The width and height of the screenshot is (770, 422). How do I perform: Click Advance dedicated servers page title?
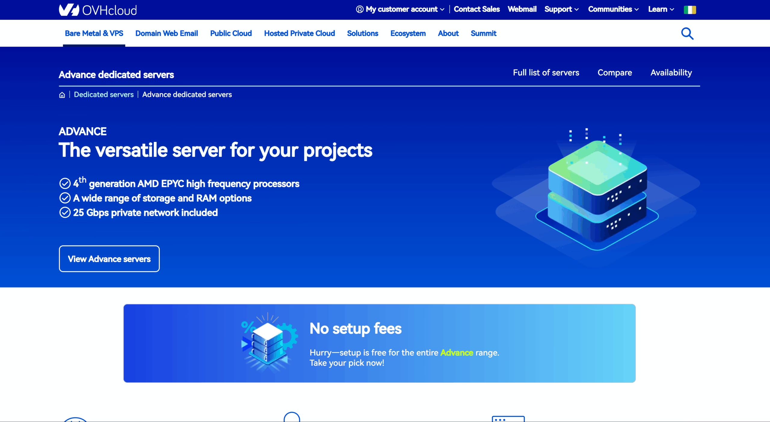(x=116, y=75)
